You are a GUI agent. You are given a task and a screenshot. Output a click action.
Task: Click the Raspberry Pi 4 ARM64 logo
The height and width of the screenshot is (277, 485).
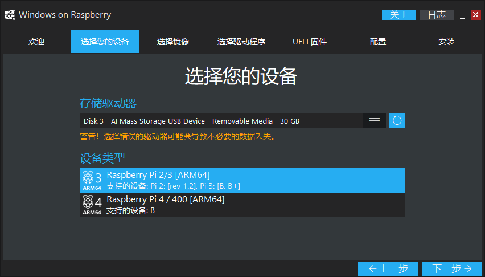(92, 205)
